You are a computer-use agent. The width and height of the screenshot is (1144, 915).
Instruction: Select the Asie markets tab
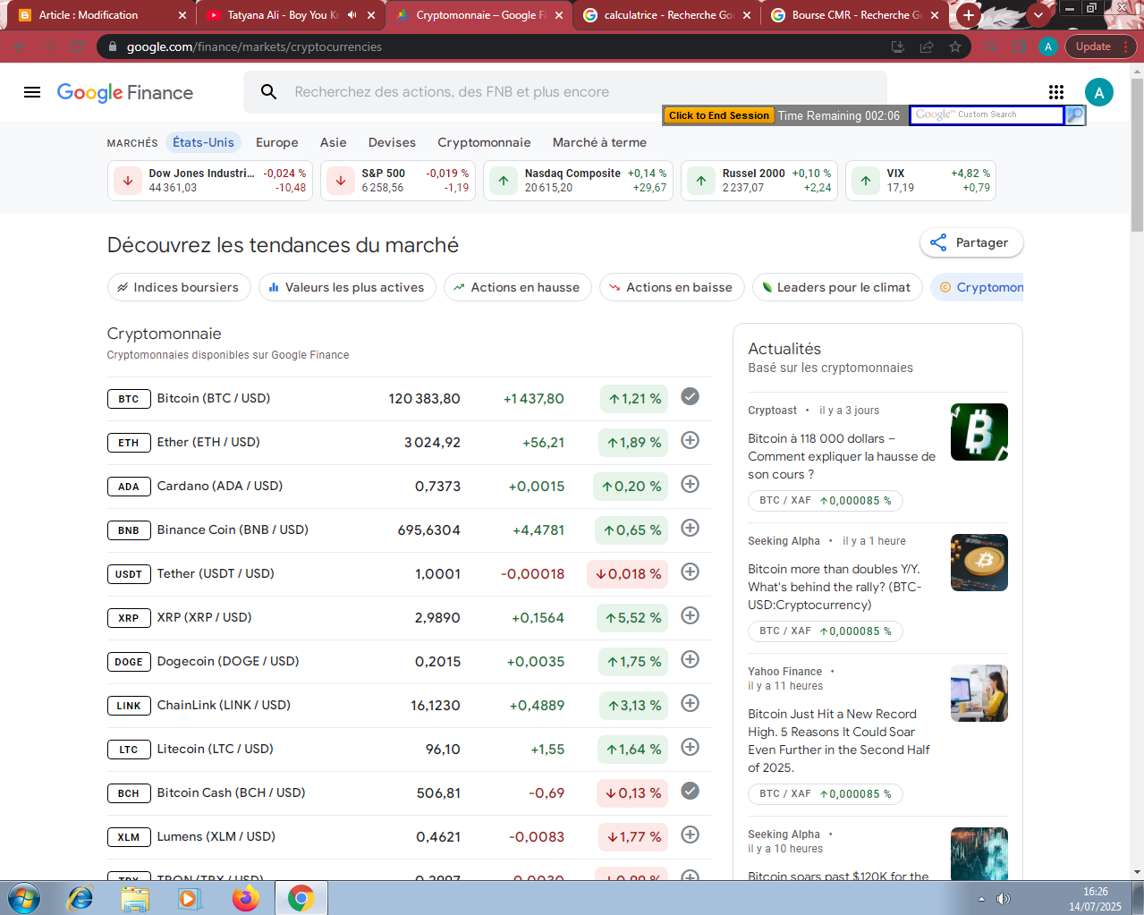click(334, 142)
